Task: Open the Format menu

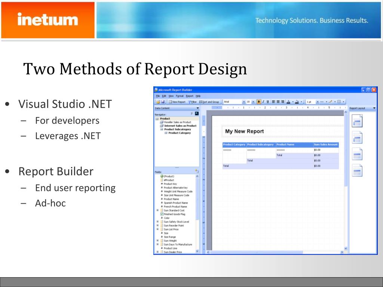Action: pos(180,96)
